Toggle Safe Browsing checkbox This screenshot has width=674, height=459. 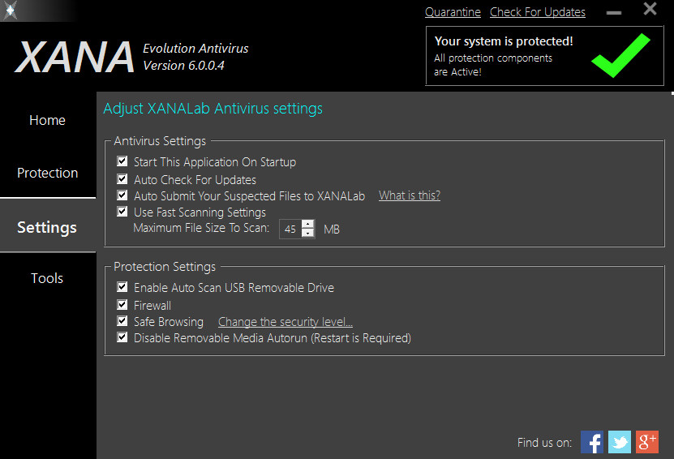click(x=122, y=321)
